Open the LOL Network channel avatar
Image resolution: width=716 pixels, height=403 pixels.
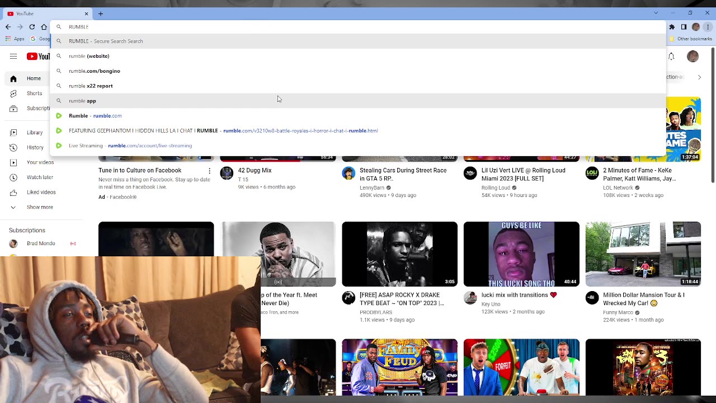(x=592, y=173)
